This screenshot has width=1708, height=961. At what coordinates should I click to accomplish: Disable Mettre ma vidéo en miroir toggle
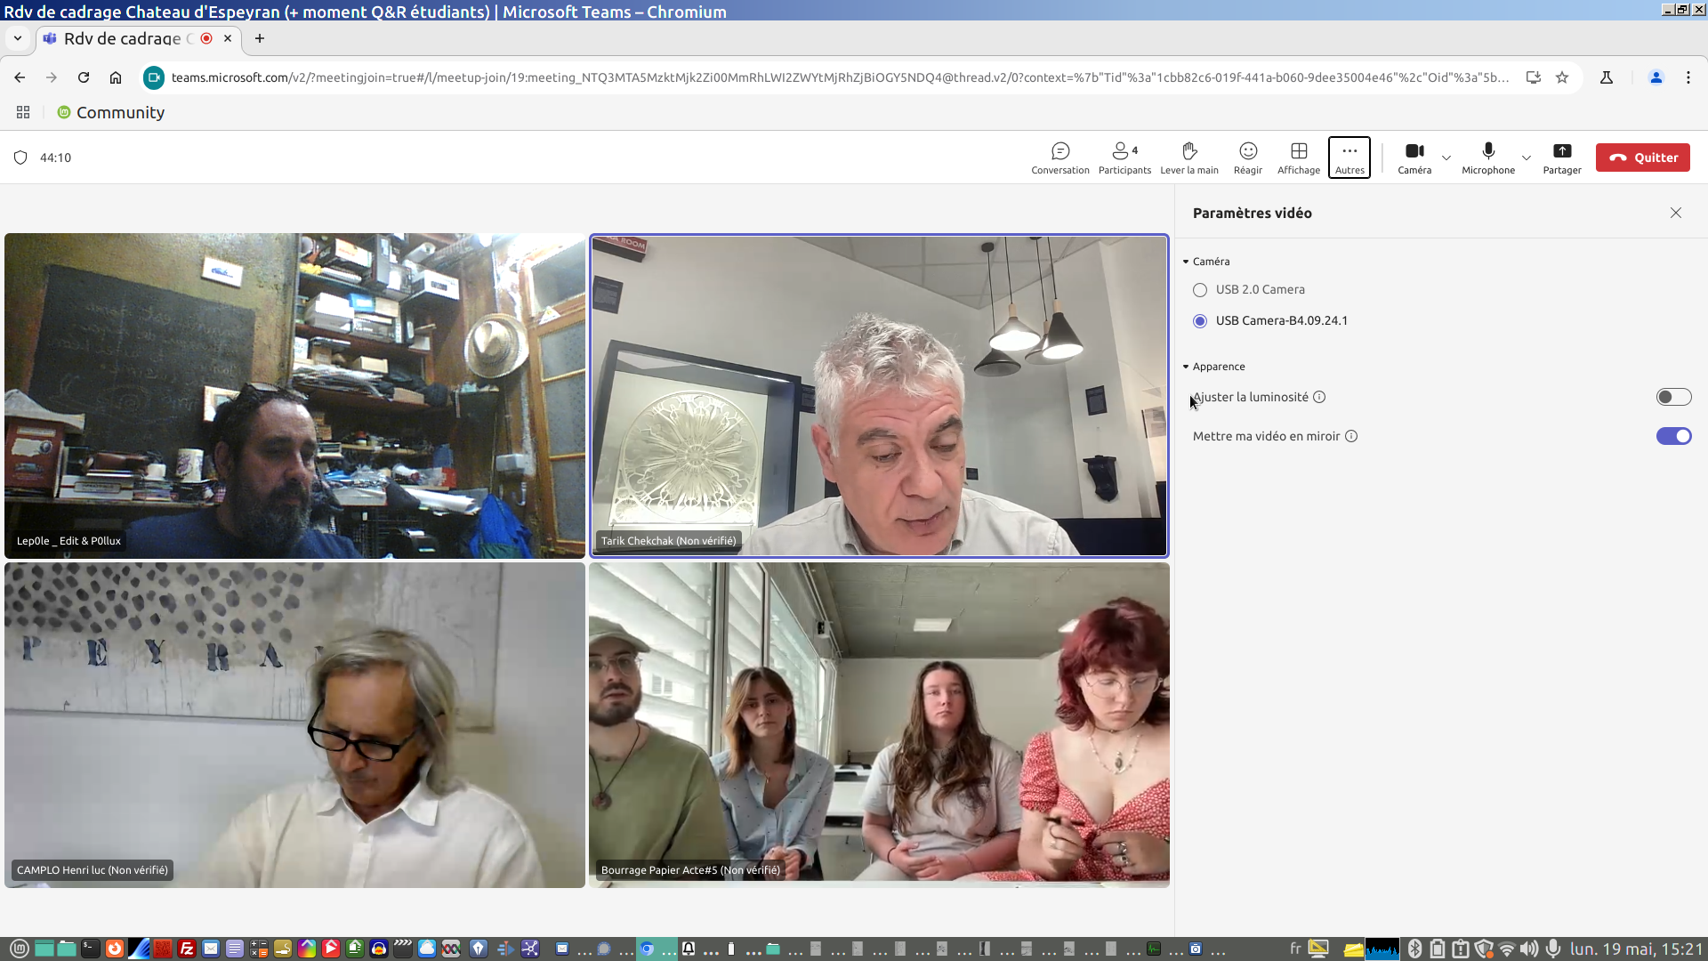[1672, 436]
